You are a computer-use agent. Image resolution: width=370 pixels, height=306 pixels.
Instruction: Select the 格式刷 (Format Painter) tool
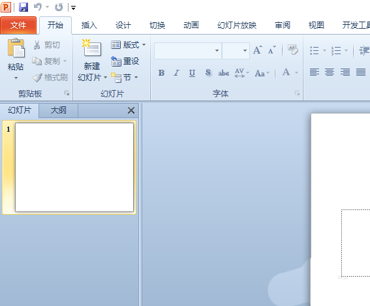50,78
